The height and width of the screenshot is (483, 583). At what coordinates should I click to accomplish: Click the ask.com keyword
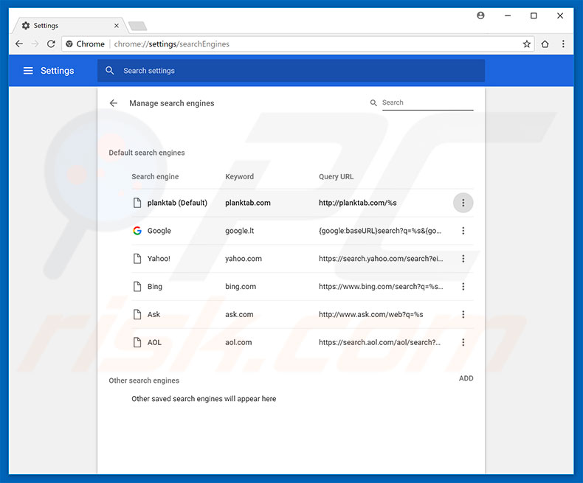[239, 314]
